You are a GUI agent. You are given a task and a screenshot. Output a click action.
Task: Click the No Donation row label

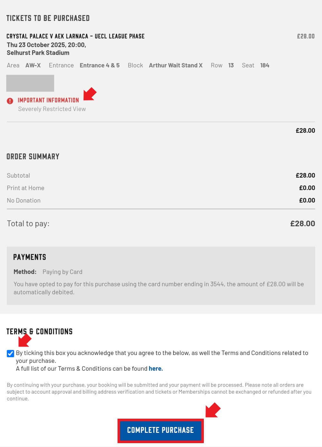tap(24, 200)
